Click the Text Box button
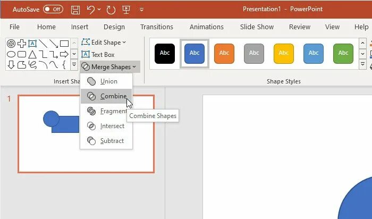 click(x=98, y=55)
